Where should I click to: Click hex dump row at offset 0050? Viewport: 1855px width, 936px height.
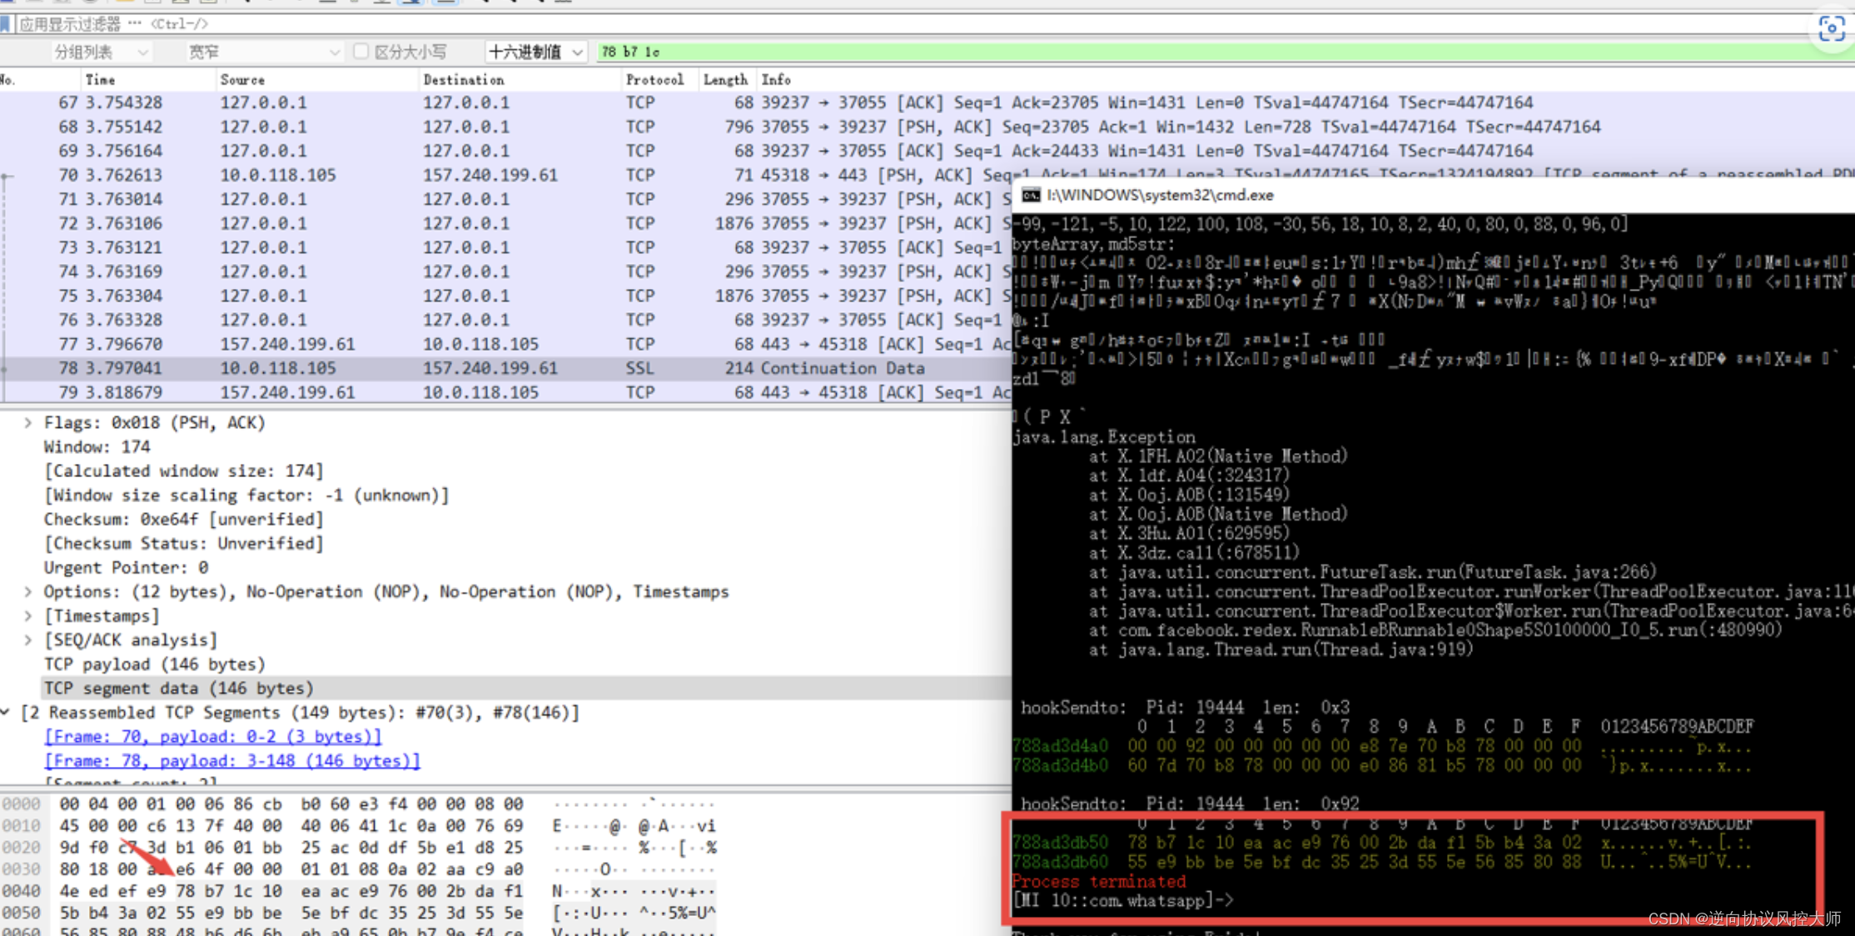[x=358, y=913]
